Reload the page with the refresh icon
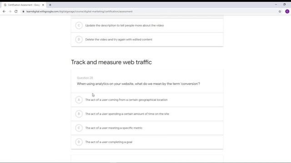This screenshot has width=291, height=163. tap(16, 11)
